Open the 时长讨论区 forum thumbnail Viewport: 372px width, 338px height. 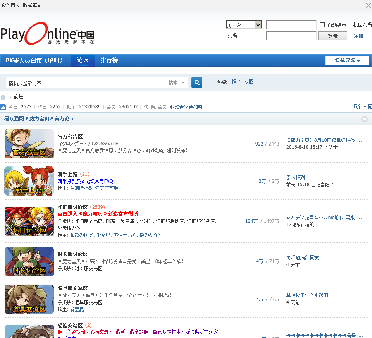coord(29,261)
